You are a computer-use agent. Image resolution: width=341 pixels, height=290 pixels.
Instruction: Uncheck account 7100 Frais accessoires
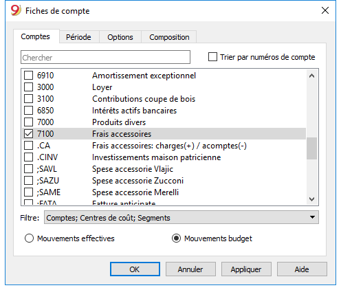(28, 134)
